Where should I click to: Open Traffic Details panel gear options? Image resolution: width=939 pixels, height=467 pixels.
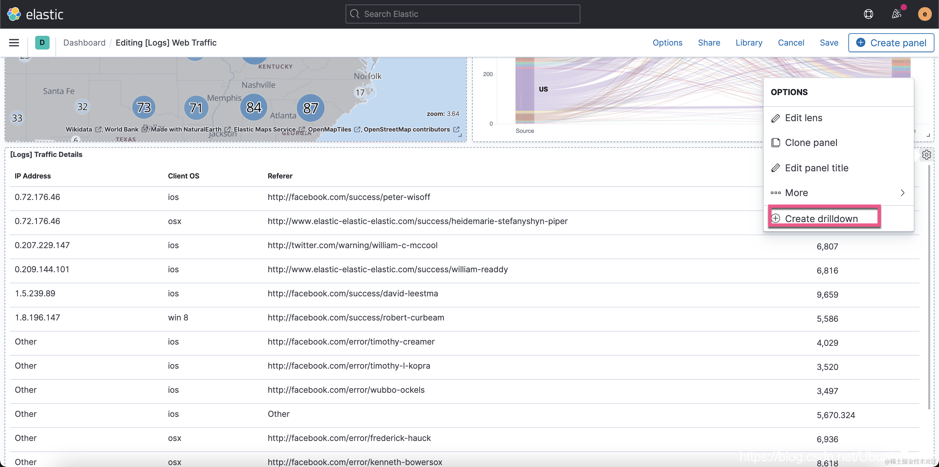tap(926, 155)
